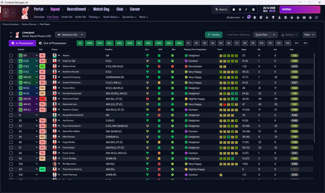Tick the checkbox for Alisson's row
Screen dimensions: 325x193
coord(11,56)
